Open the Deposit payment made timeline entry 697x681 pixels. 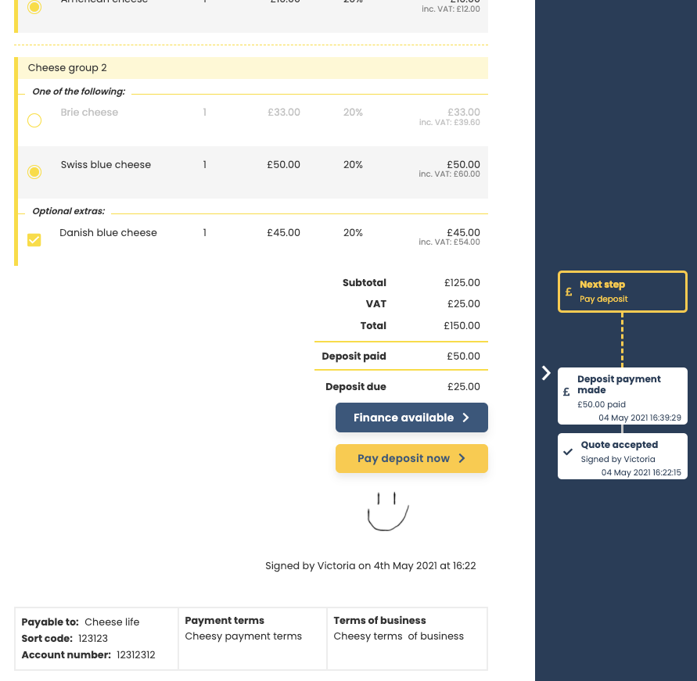(622, 396)
